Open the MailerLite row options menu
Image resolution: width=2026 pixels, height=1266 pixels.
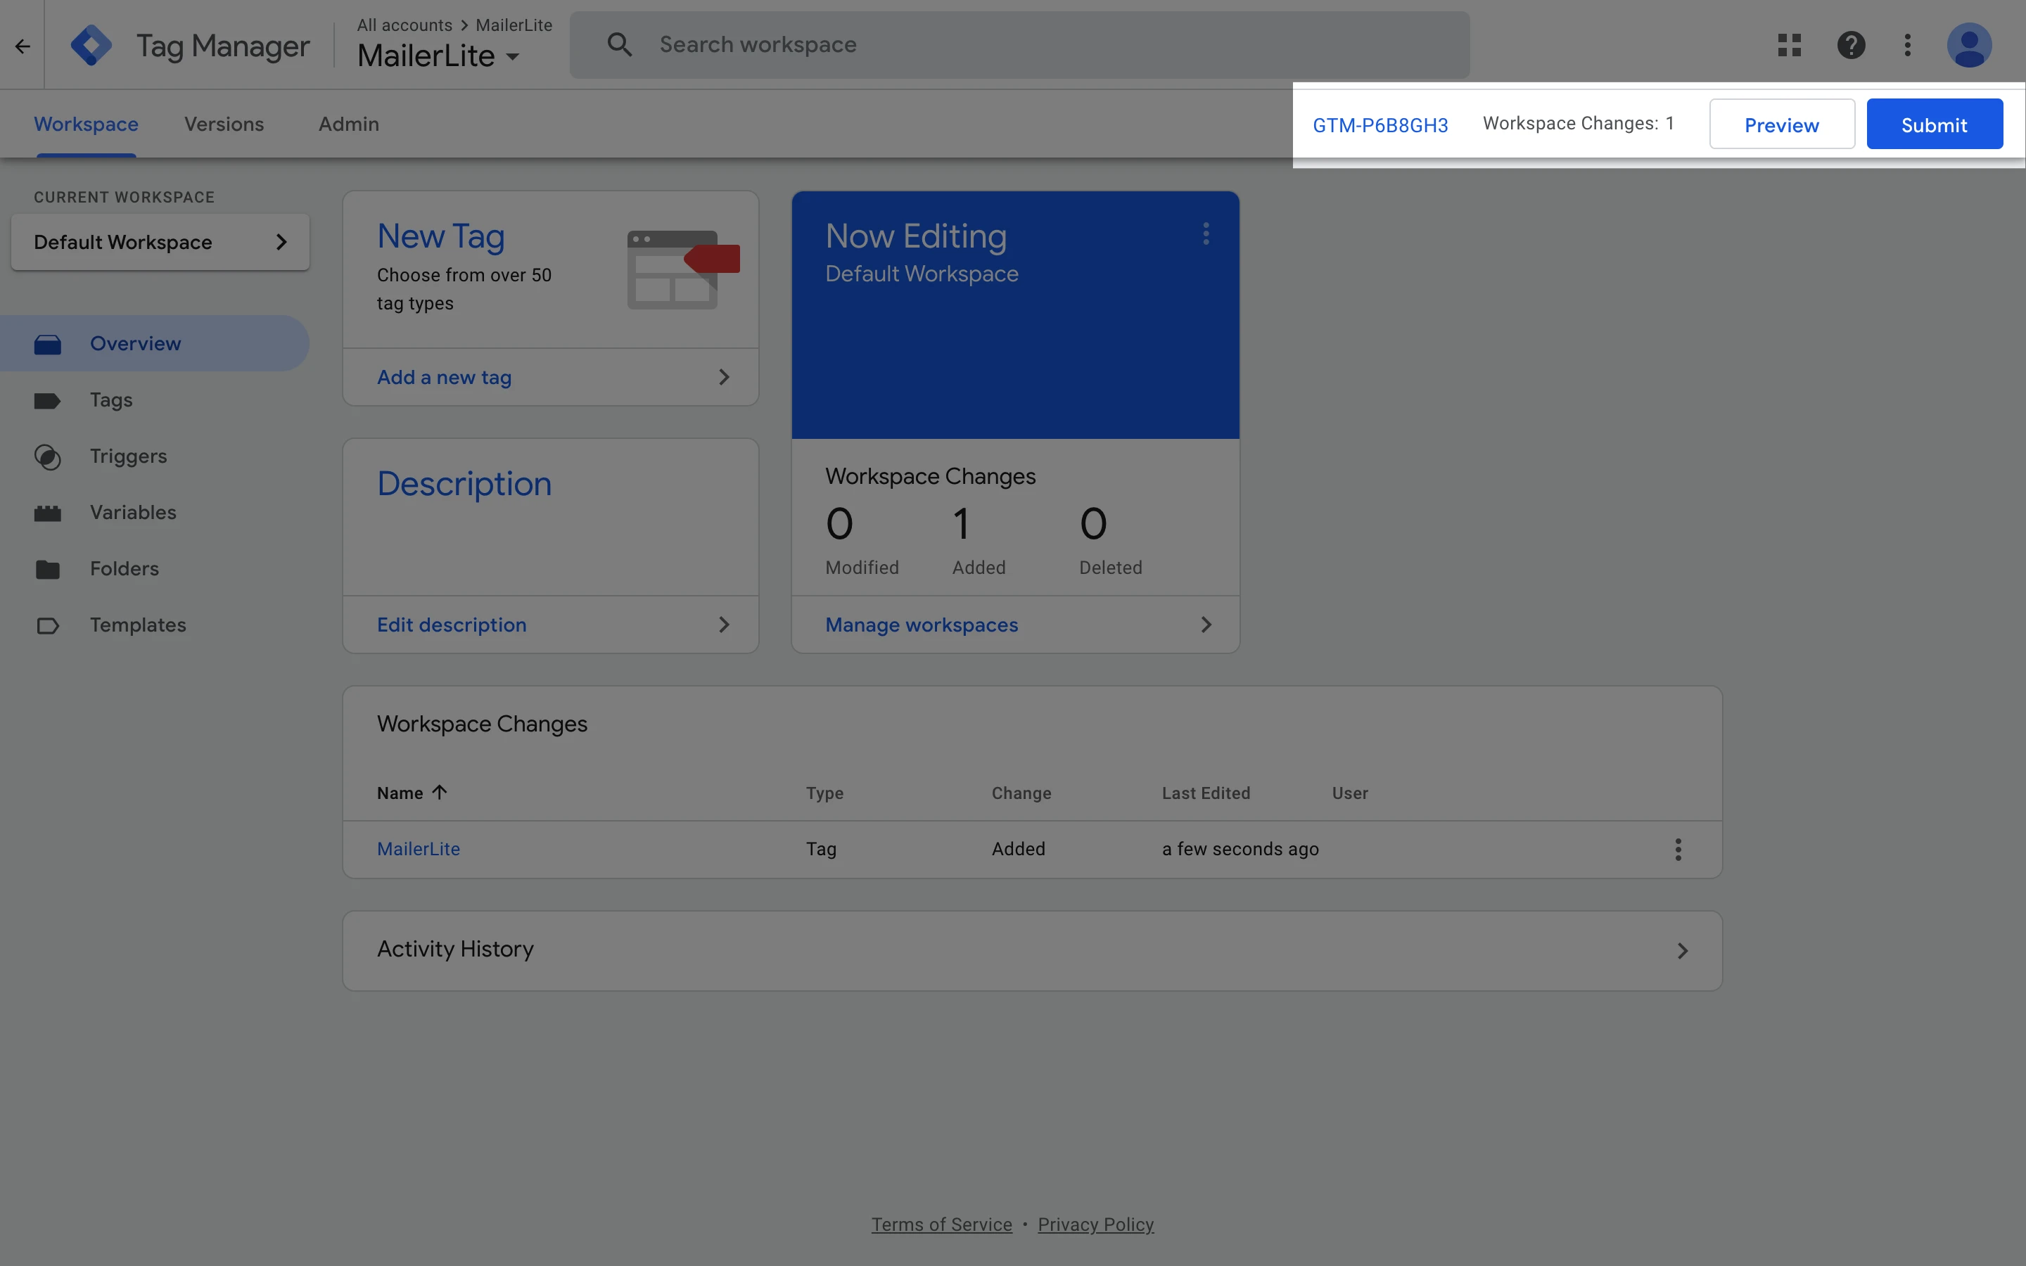coord(1678,849)
